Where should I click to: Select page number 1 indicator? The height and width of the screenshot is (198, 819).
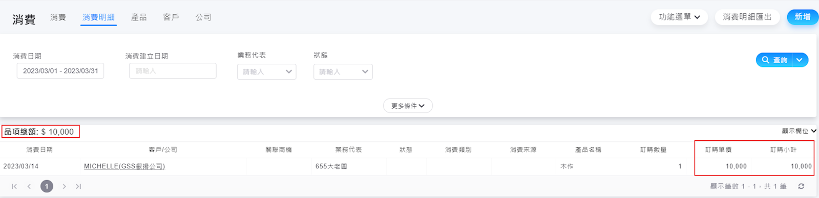47,186
